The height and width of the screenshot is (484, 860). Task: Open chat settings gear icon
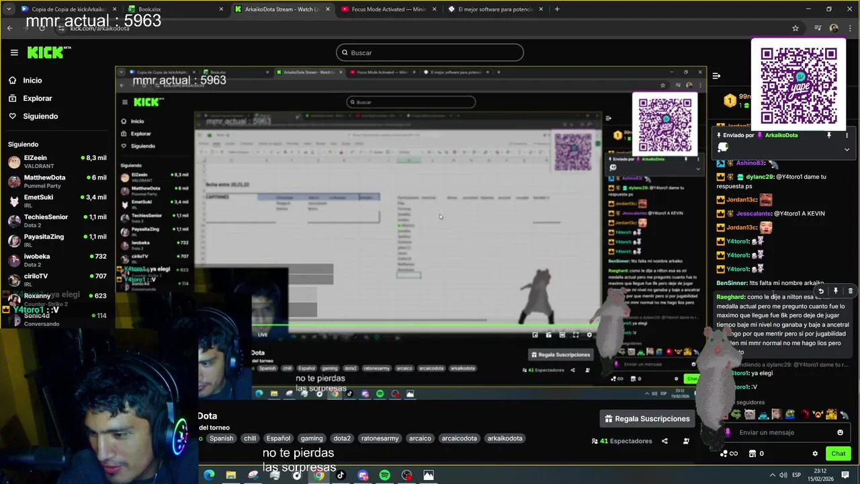pos(815,454)
